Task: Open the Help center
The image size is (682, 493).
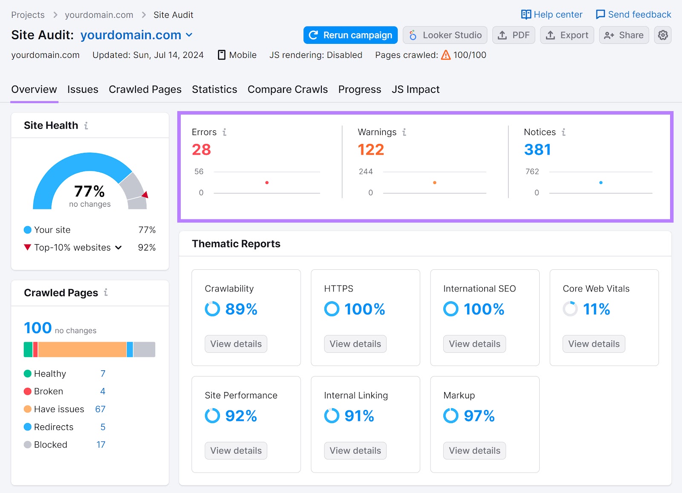Action: [x=552, y=14]
